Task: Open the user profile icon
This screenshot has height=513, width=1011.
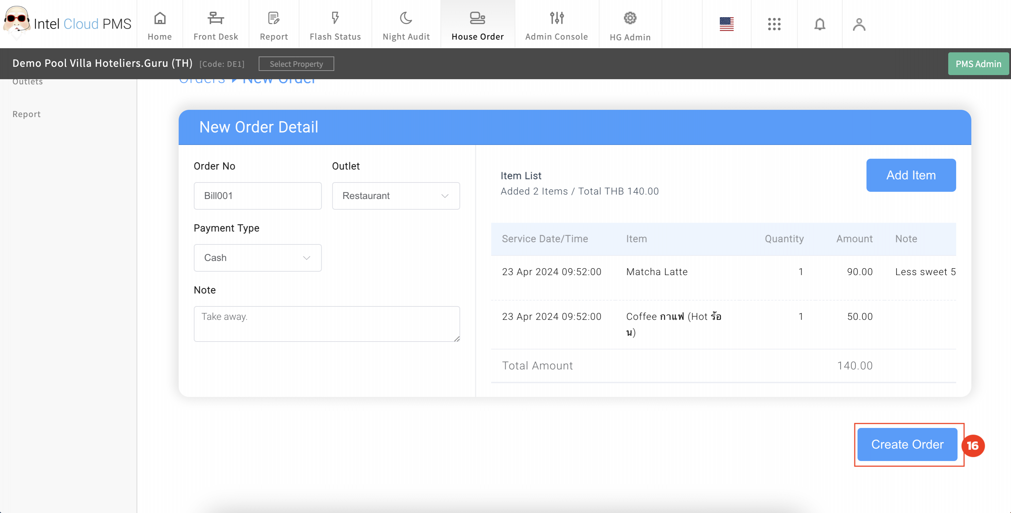Action: [x=859, y=24]
